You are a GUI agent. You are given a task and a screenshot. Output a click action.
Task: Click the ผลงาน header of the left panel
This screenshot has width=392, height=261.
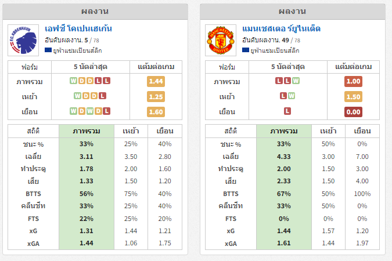(x=95, y=12)
